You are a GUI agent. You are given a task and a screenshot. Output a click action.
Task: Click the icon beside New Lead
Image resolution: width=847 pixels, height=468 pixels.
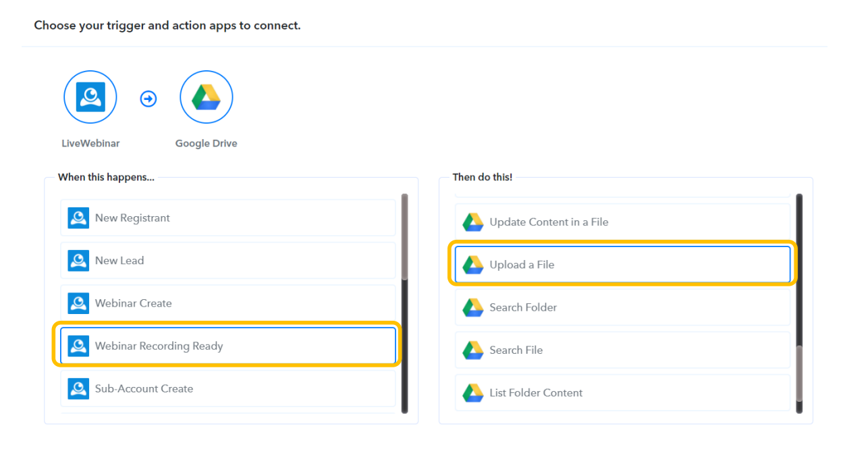[78, 261]
